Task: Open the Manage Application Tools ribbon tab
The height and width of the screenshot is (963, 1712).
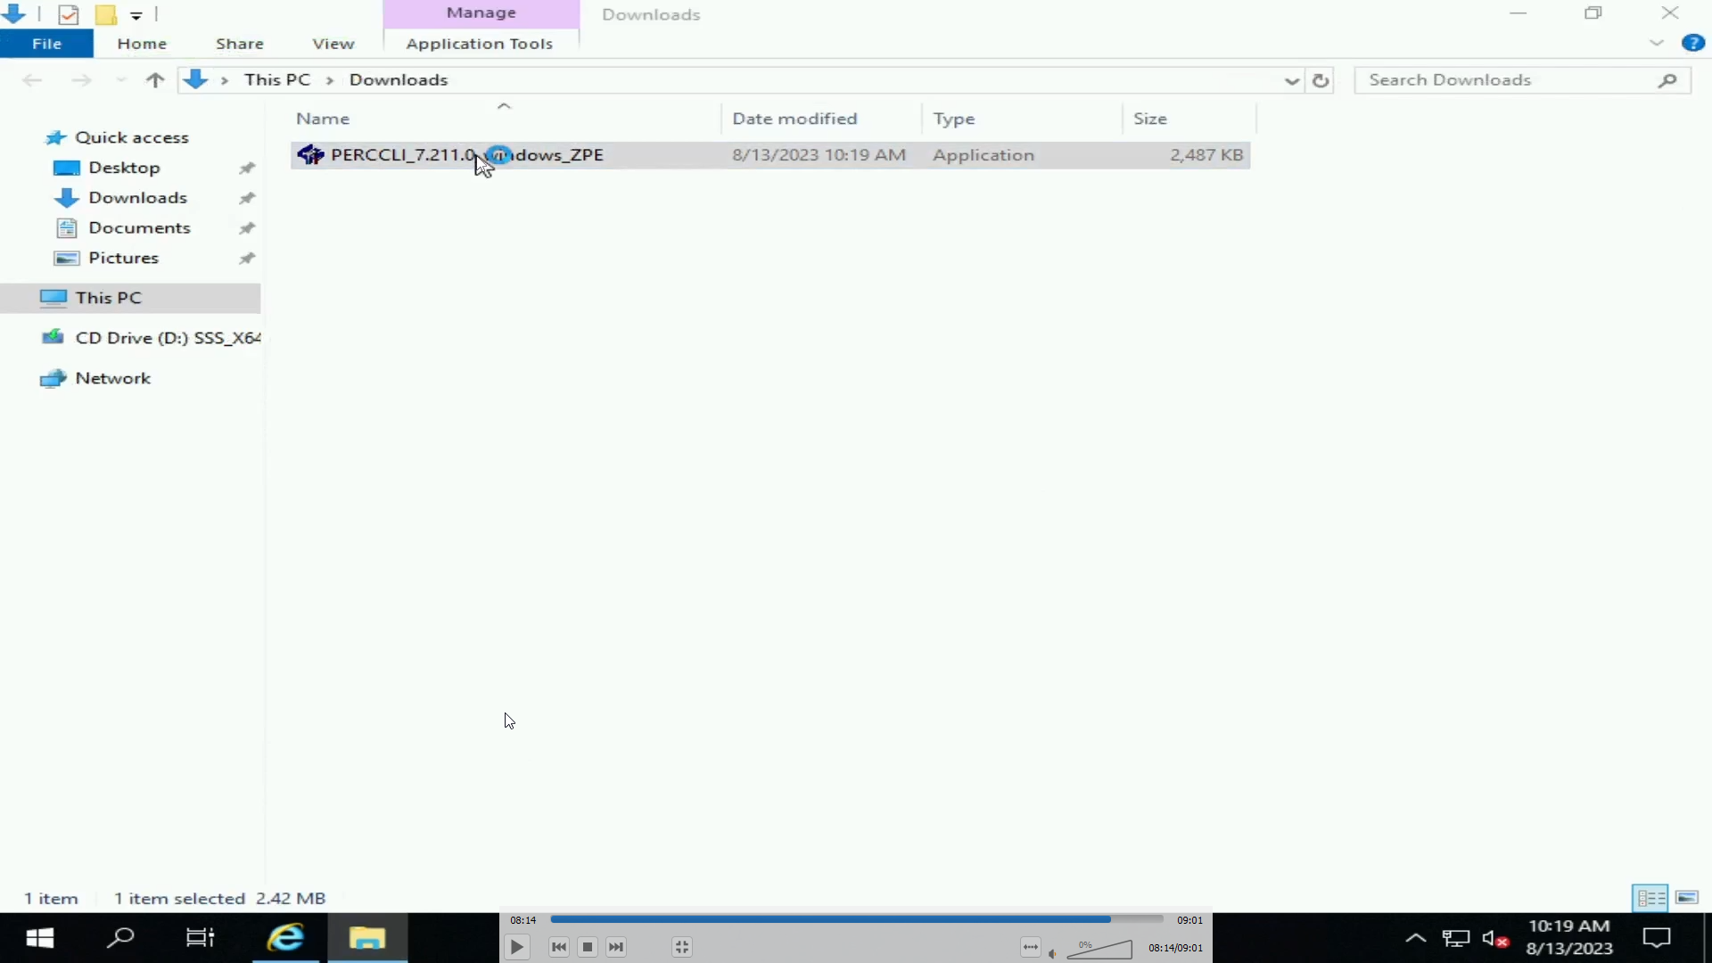Action: (480, 42)
